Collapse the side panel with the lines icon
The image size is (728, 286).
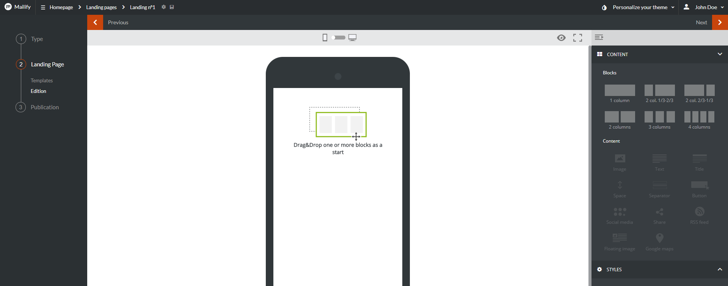pyautogui.click(x=599, y=37)
